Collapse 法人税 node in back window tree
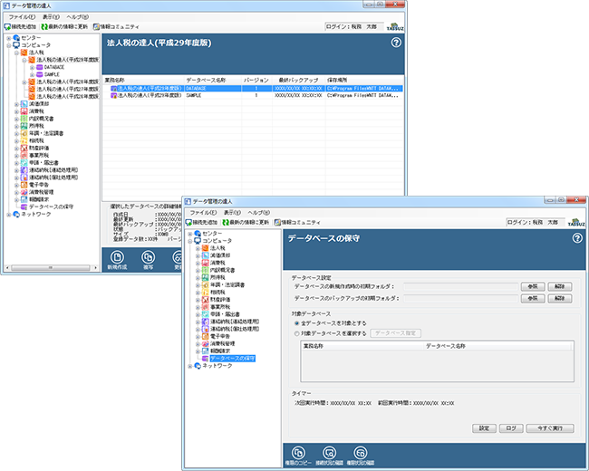The width and height of the screenshot is (589, 471). coord(16,53)
